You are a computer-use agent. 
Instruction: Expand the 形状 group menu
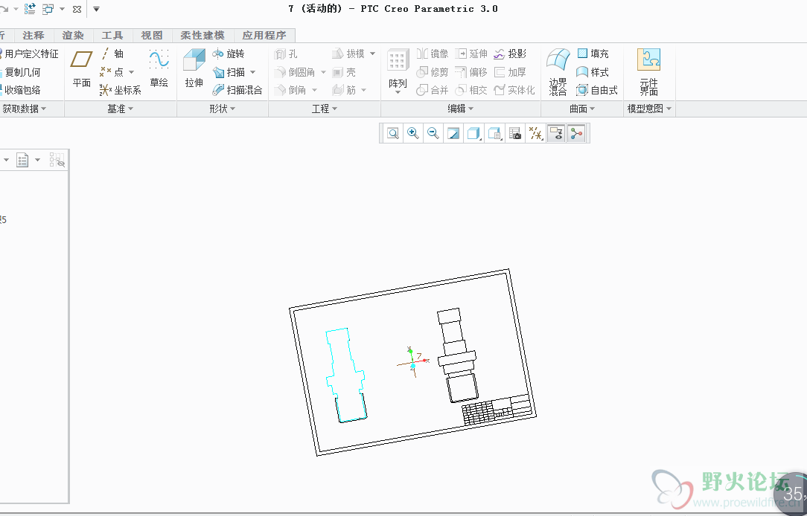pos(223,109)
